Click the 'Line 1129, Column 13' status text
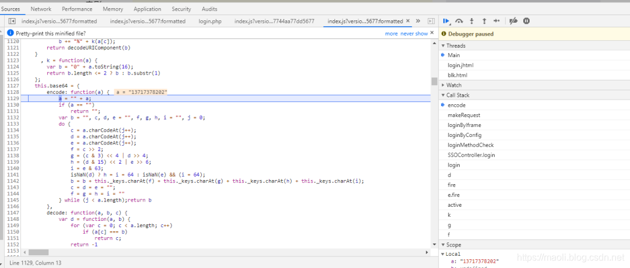This screenshot has height=268, width=630. tap(36, 263)
